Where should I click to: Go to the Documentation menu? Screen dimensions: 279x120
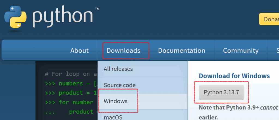click(x=181, y=51)
